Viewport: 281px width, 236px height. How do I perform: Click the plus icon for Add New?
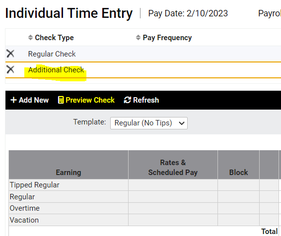click(x=13, y=100)
